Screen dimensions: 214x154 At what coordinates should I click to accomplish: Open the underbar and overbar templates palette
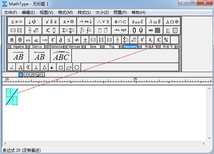point(103,30)
